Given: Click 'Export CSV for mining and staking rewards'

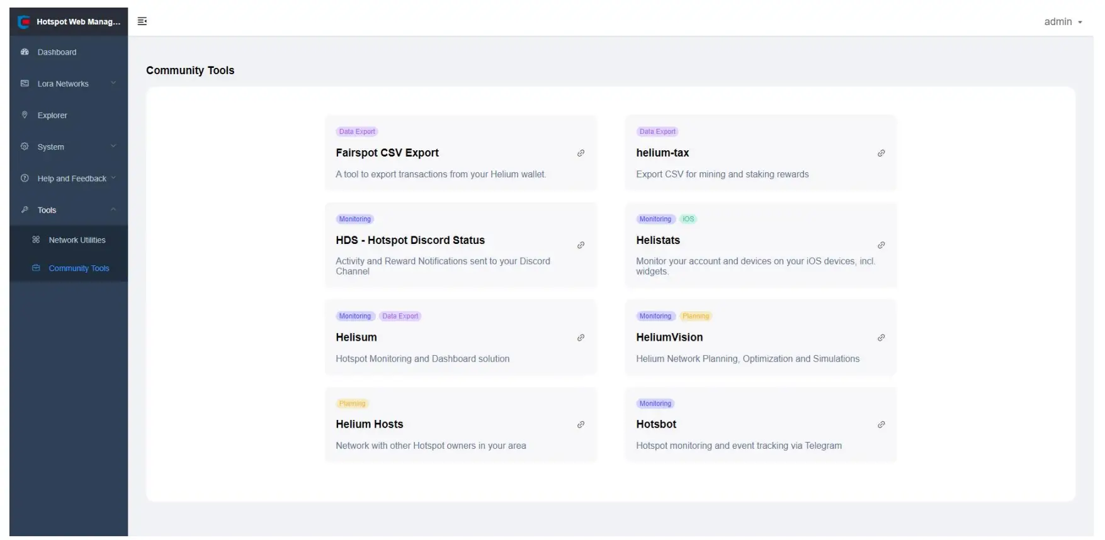Looking at the screenshot, I should click(722, 174).
